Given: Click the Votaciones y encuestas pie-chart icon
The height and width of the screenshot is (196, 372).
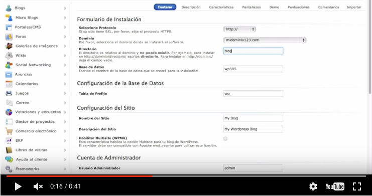Looking at the screenshot, I should coord(9,112).
